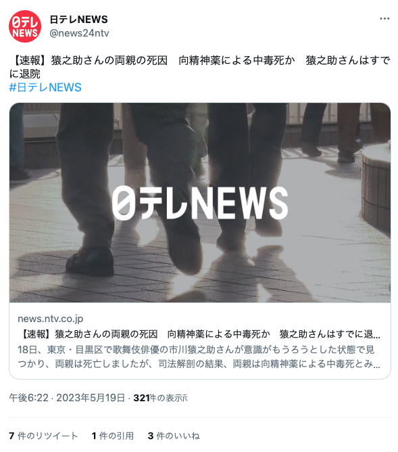398x452 pixels.
Task: Open the 日テレNEWS display name
Action: click(x=78, y=20)
